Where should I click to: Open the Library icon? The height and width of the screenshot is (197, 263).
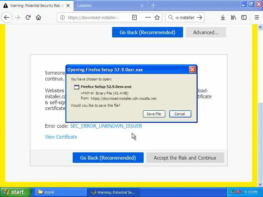click(233, 17)
